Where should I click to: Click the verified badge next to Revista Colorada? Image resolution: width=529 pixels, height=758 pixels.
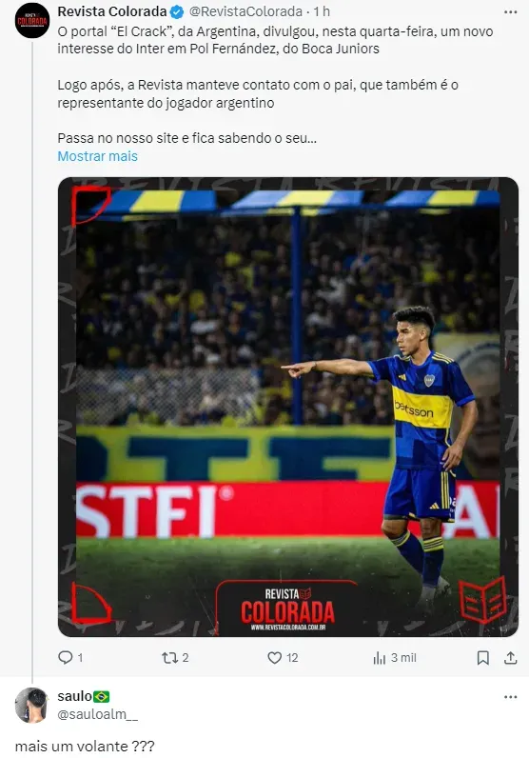[x=177, y=11]
